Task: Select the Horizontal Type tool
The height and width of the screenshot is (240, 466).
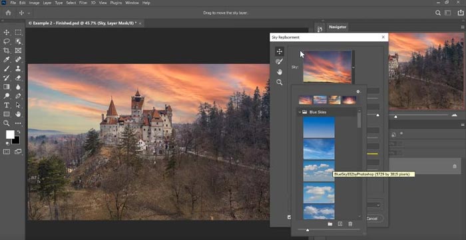Action: pyautogui.click(x=7, y=105)
